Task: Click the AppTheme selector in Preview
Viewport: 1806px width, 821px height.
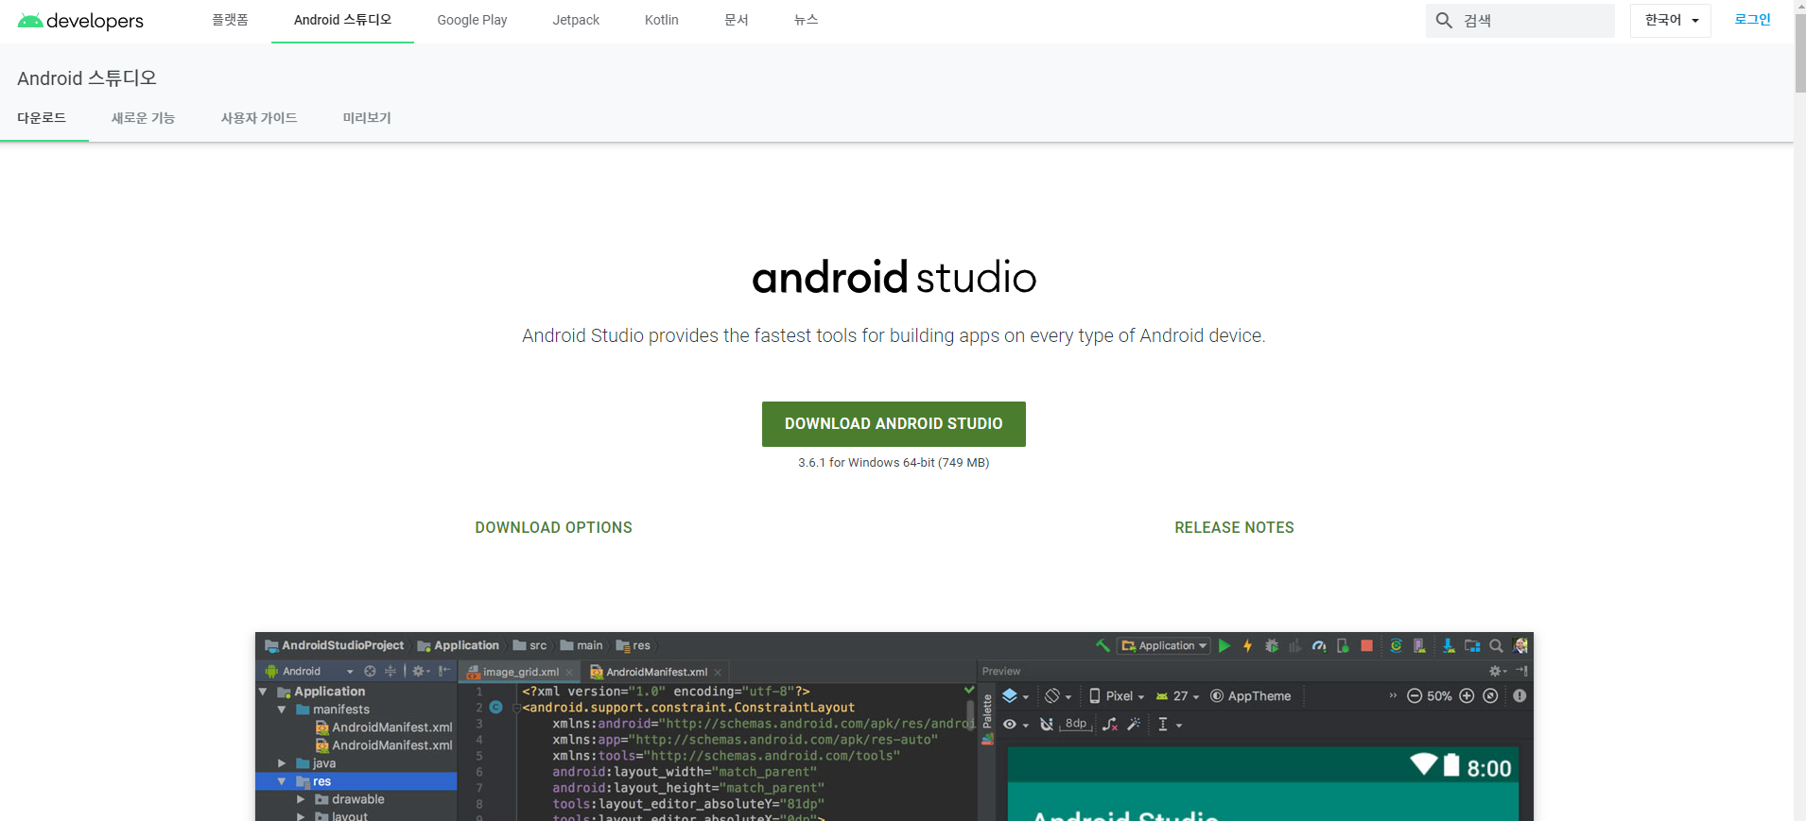Action: (x=1250, y=696)
